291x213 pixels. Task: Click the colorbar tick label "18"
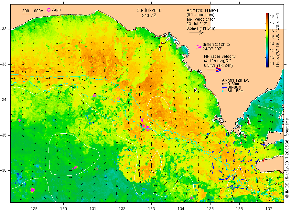(272, 17)
